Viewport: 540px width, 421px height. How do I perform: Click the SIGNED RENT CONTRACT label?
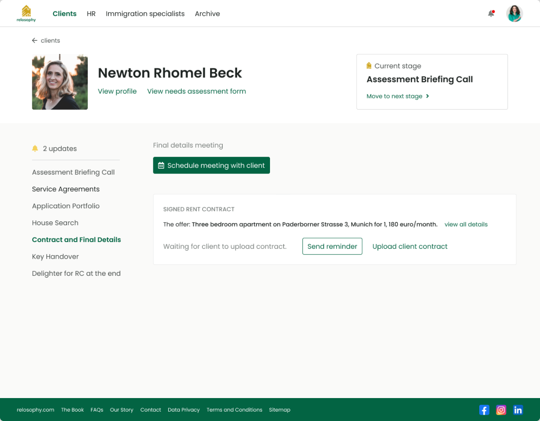pyautogui.click(x=199, y=209)
